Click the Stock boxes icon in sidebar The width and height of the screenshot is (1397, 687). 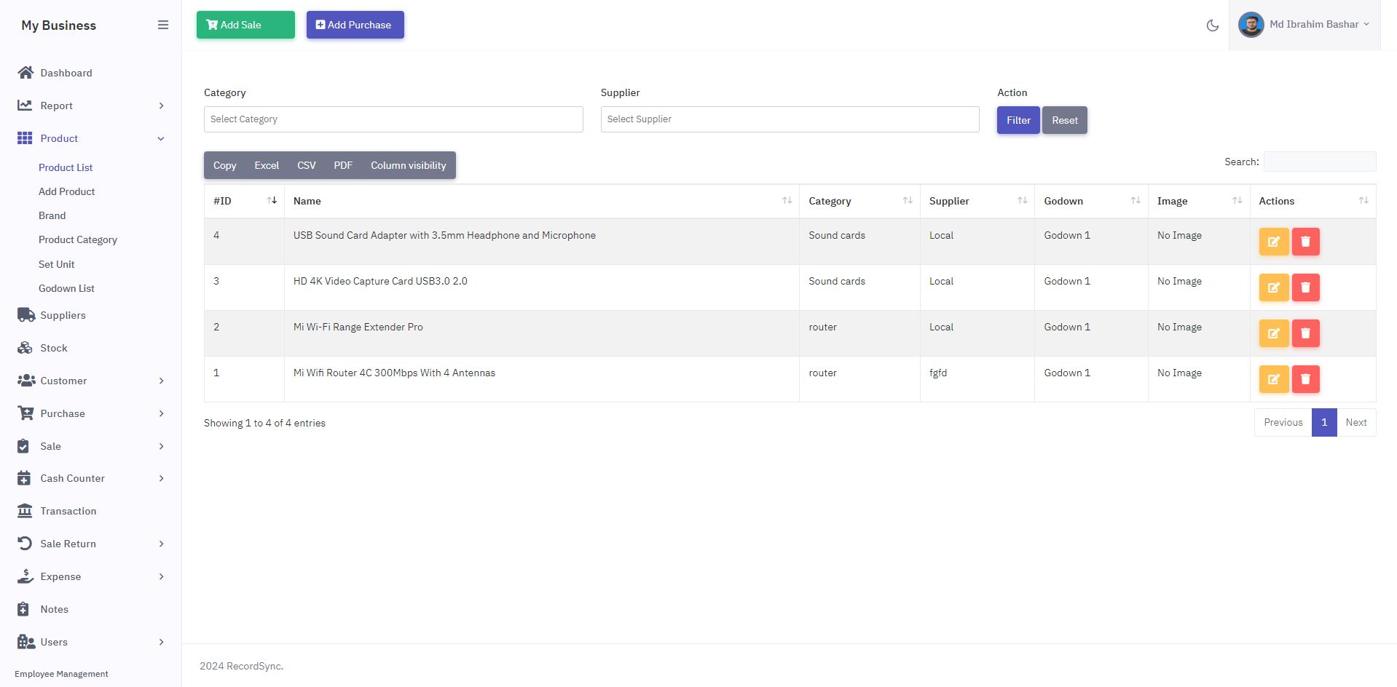pos(25,348)
